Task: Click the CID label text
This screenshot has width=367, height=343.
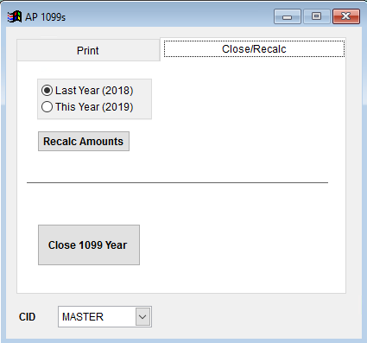Action: 27,317
